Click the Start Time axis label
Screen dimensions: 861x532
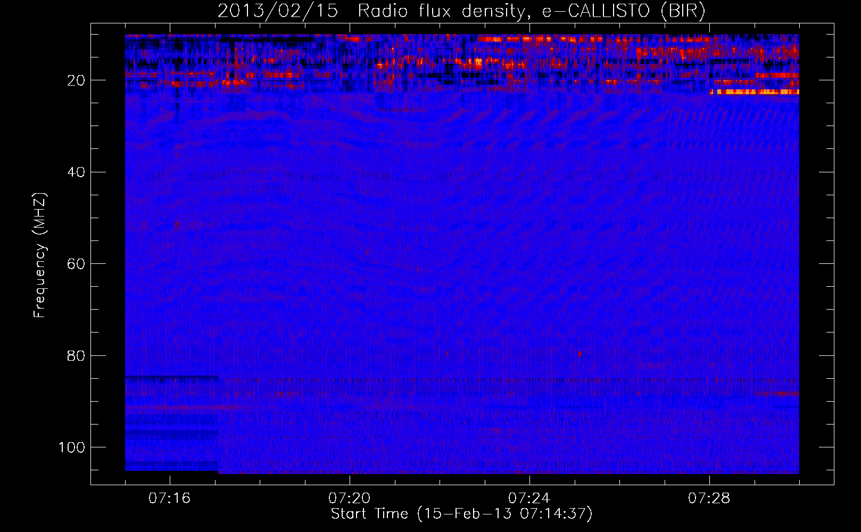461,514
